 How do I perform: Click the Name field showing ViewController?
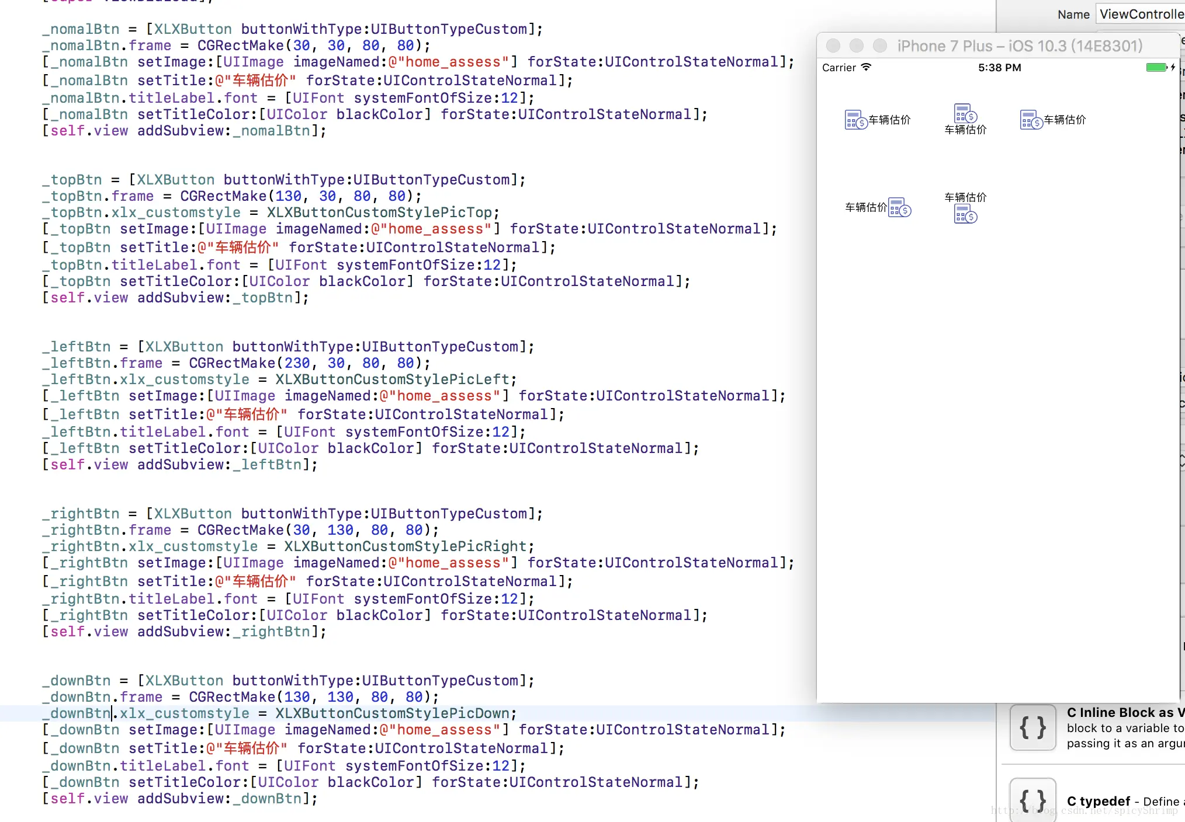[x=1139, y=14]
